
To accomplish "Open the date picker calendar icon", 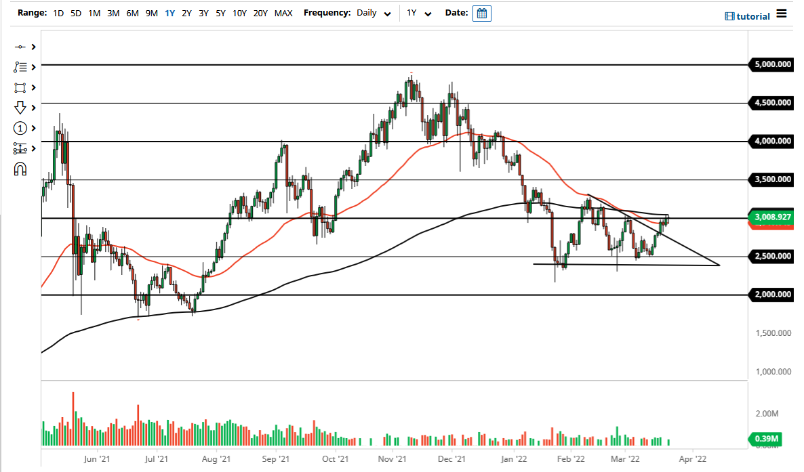I will [481, 14].
